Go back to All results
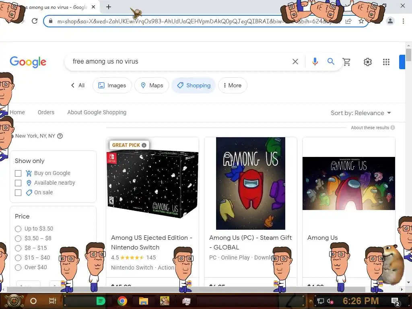The width and height of the screenshot is (412, 309). tap(78, 85)
